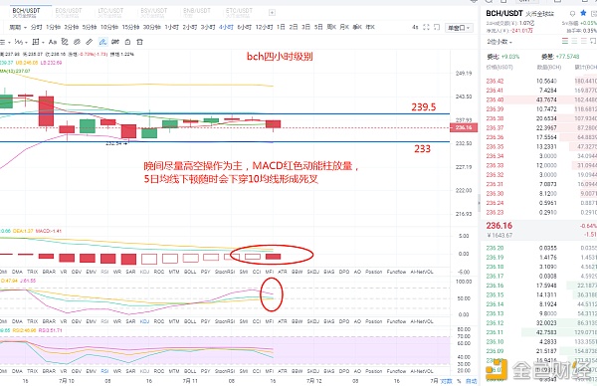Switch MACD panel indicator to BOLL
The width and height of the screenshot is (597, 386).
coord(190,272)
